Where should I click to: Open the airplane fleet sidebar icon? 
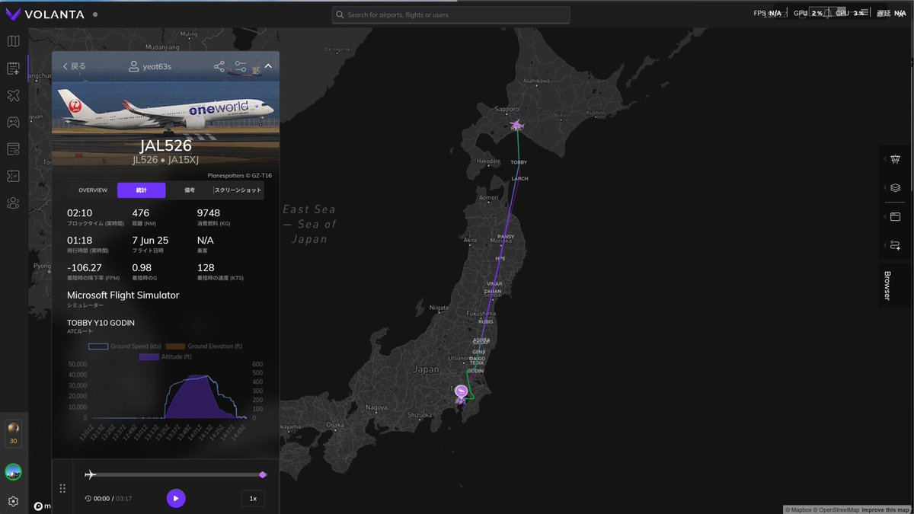tap(13, 95)
